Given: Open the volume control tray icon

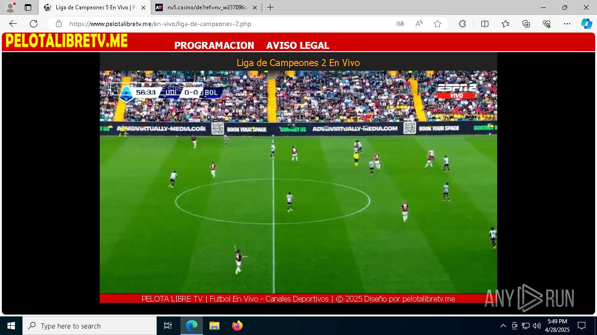Looking at the screenshot, I should click(537, 326).
